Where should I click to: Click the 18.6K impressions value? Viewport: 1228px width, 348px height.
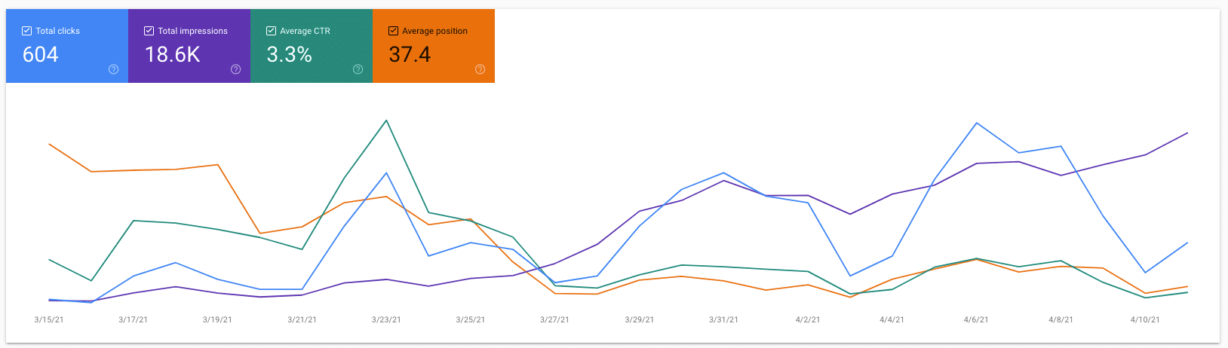(x=173, y=54)
